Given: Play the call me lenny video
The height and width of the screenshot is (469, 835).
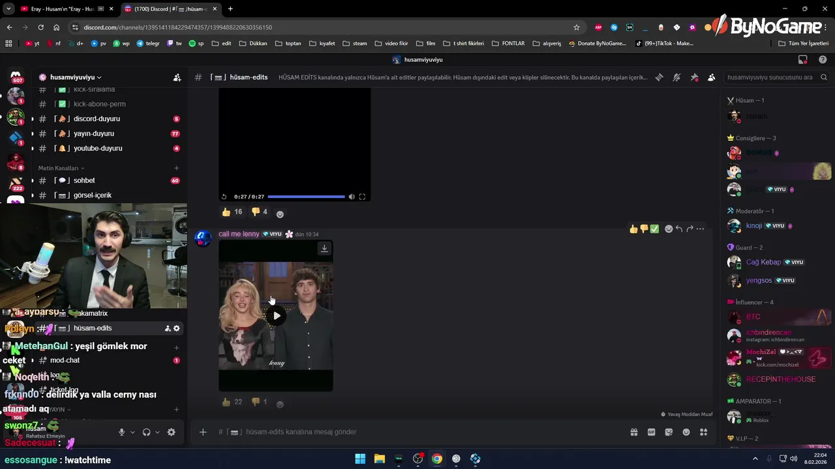Looking at the screenshot, I should [277, 316].
